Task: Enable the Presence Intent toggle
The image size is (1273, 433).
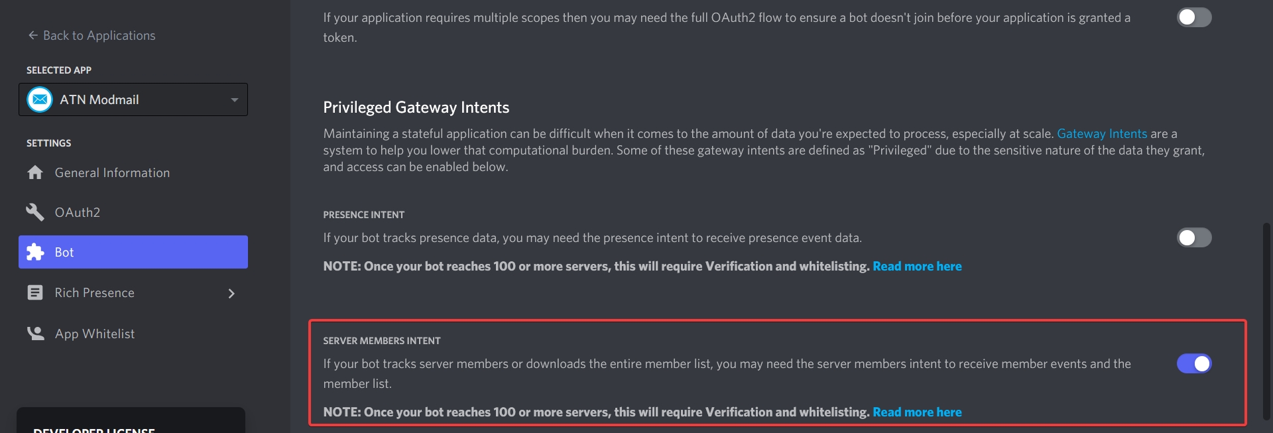Action: (1193, 237)
